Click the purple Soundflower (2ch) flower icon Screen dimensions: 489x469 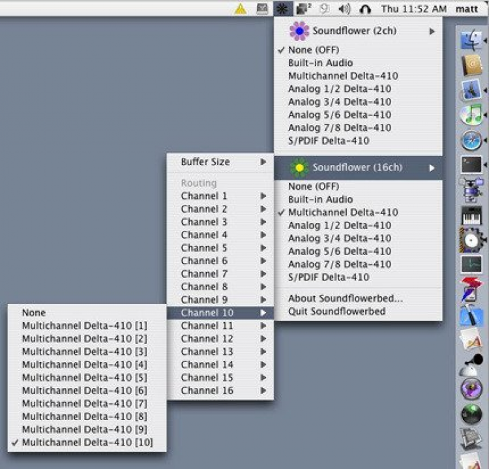299,31
